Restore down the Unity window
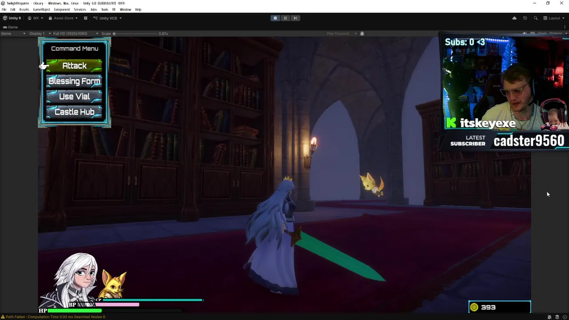The height and width of the screenshot is (320, 569). tap(548, 3)
